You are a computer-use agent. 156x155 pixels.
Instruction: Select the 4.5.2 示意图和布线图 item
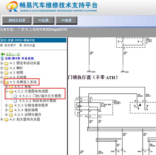click(x=31, y=91)
